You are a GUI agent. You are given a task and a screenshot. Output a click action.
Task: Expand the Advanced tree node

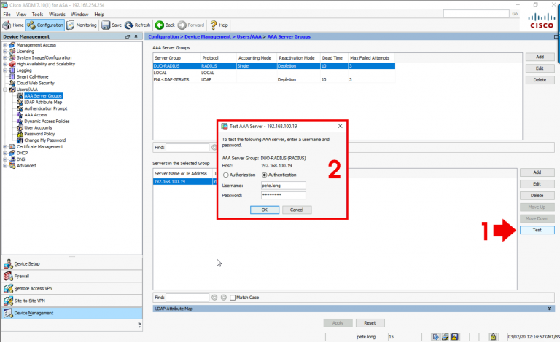pyautogui.click(x=5, y=166)
